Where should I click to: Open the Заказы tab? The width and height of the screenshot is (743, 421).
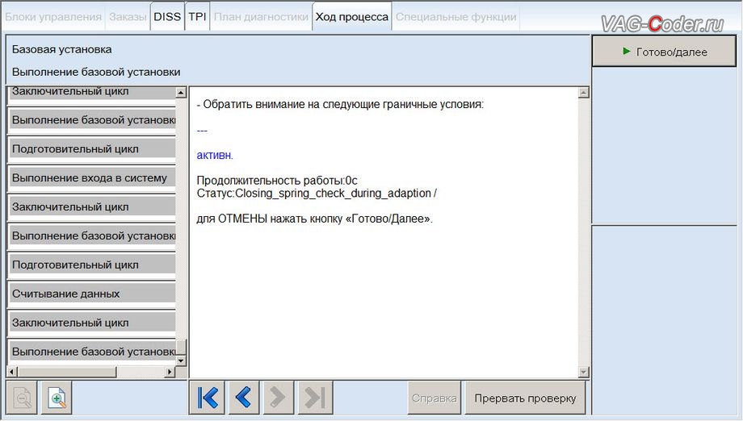128,17
